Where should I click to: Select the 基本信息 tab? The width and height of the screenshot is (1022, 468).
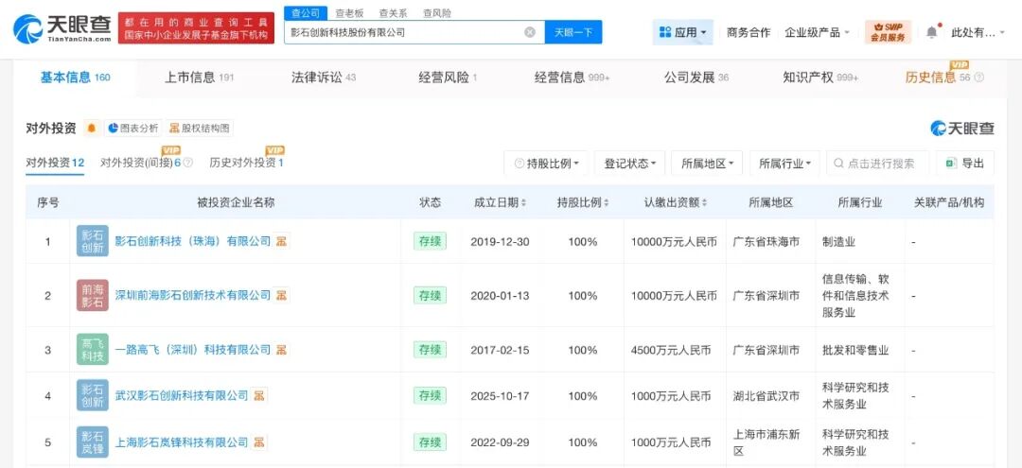coord(75,78)
